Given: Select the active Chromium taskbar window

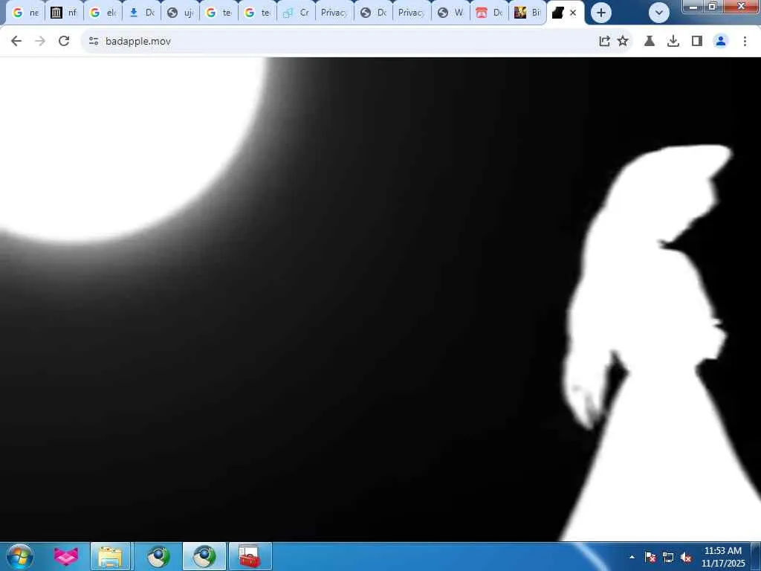Looking at the screenshot, I should (204, 556).
